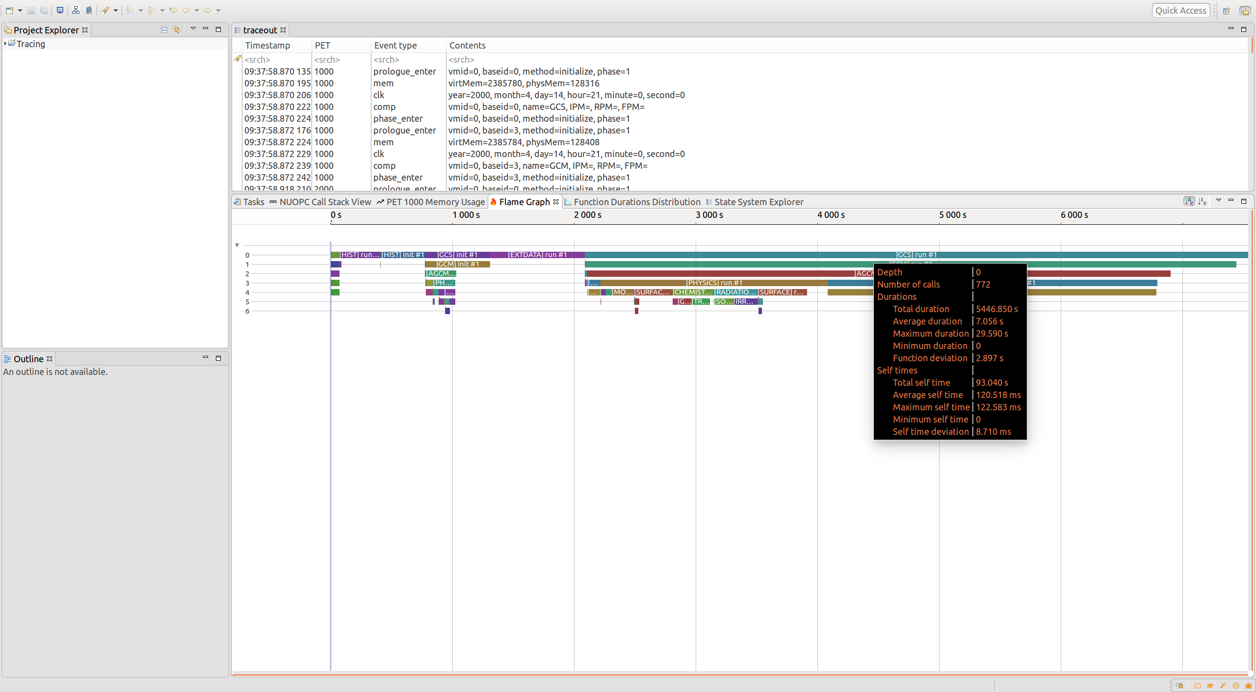
Task: Click the Previous Annotation arrow icon
Action: (x=151, y=10)
